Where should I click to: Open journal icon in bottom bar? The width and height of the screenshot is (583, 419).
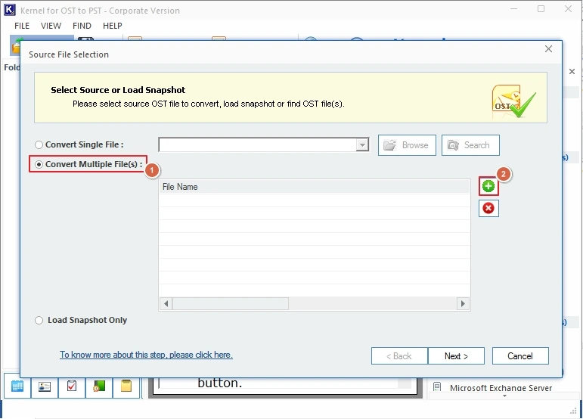point(99,386)
